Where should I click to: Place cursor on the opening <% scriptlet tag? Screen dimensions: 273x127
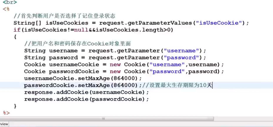(6, 9)
